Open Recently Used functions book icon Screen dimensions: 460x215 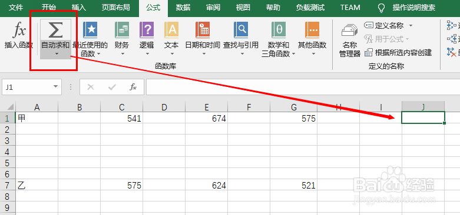click(x=90, y=30)
